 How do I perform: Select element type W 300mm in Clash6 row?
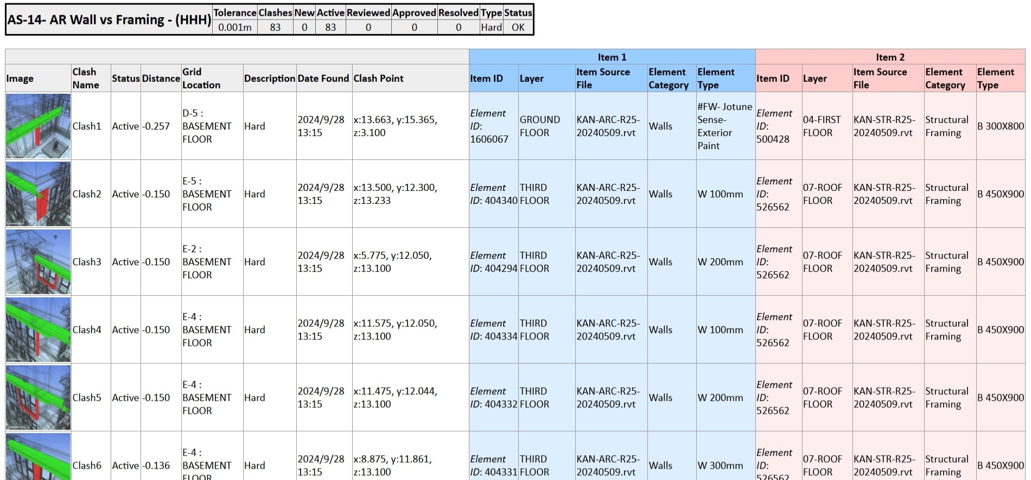coord(720,465)
